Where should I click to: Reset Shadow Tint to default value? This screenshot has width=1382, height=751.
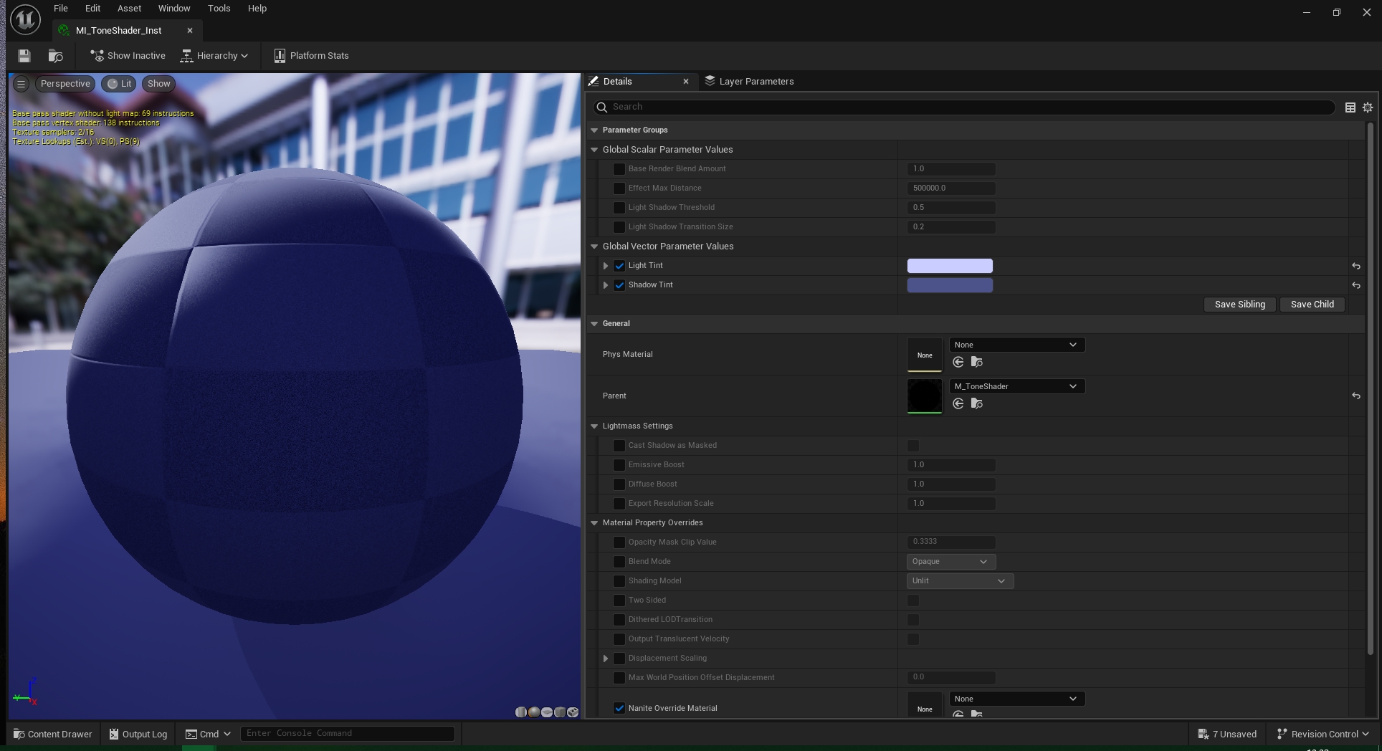(x=1355, y=285)
